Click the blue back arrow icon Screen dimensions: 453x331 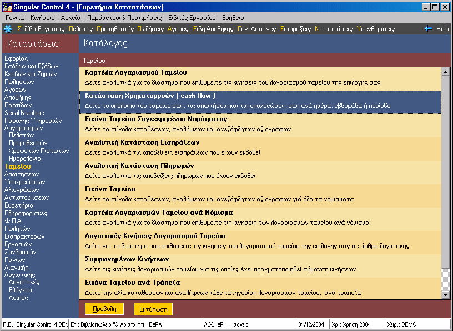[428, 29]
